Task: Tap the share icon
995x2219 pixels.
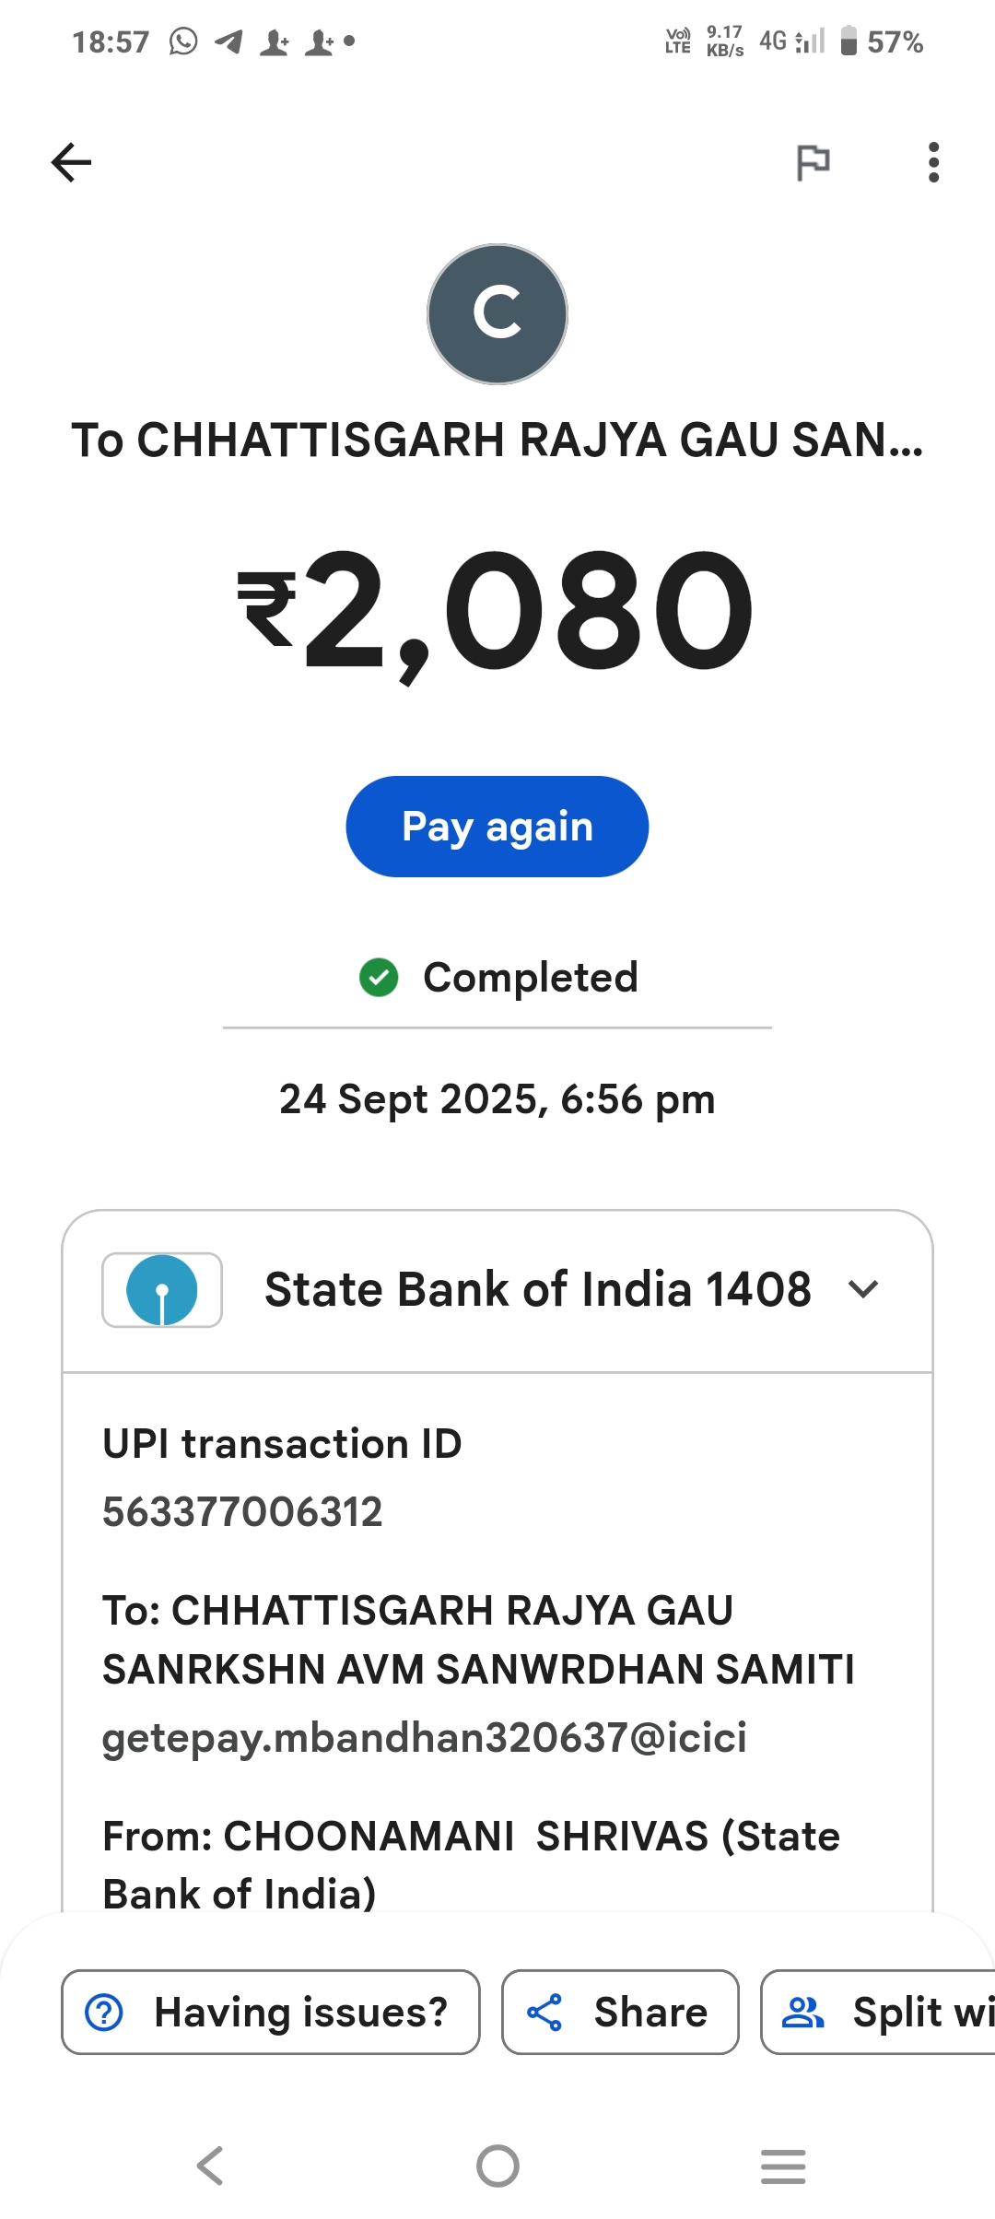Action: (x=544, y=2013)
